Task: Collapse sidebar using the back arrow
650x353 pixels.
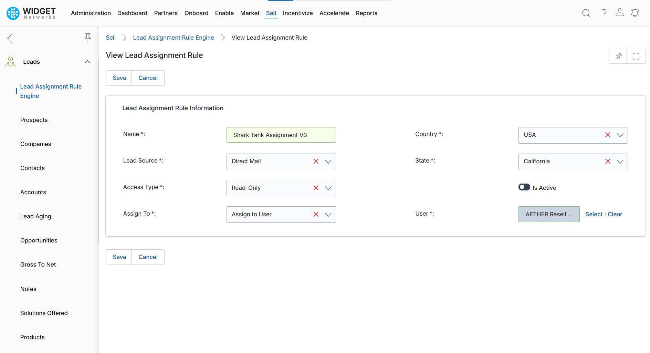Action: [10, 38]
